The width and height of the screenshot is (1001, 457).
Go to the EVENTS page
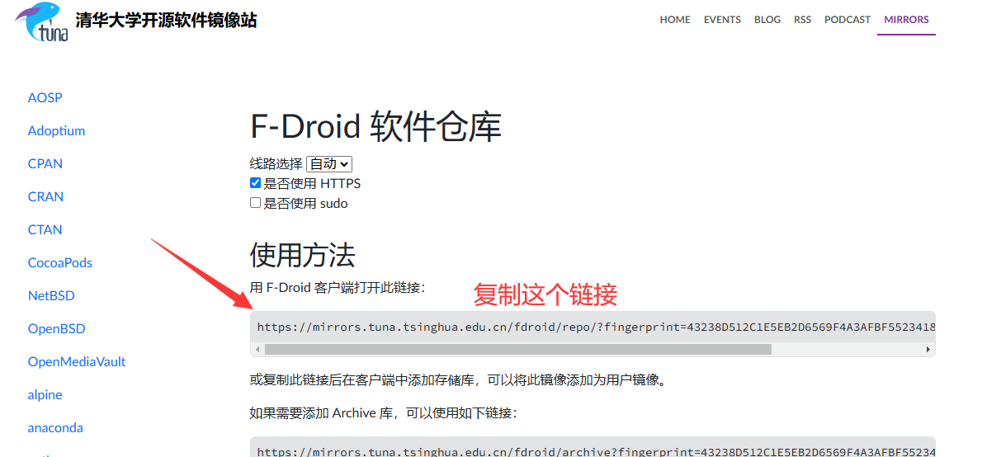click(722, 20)
